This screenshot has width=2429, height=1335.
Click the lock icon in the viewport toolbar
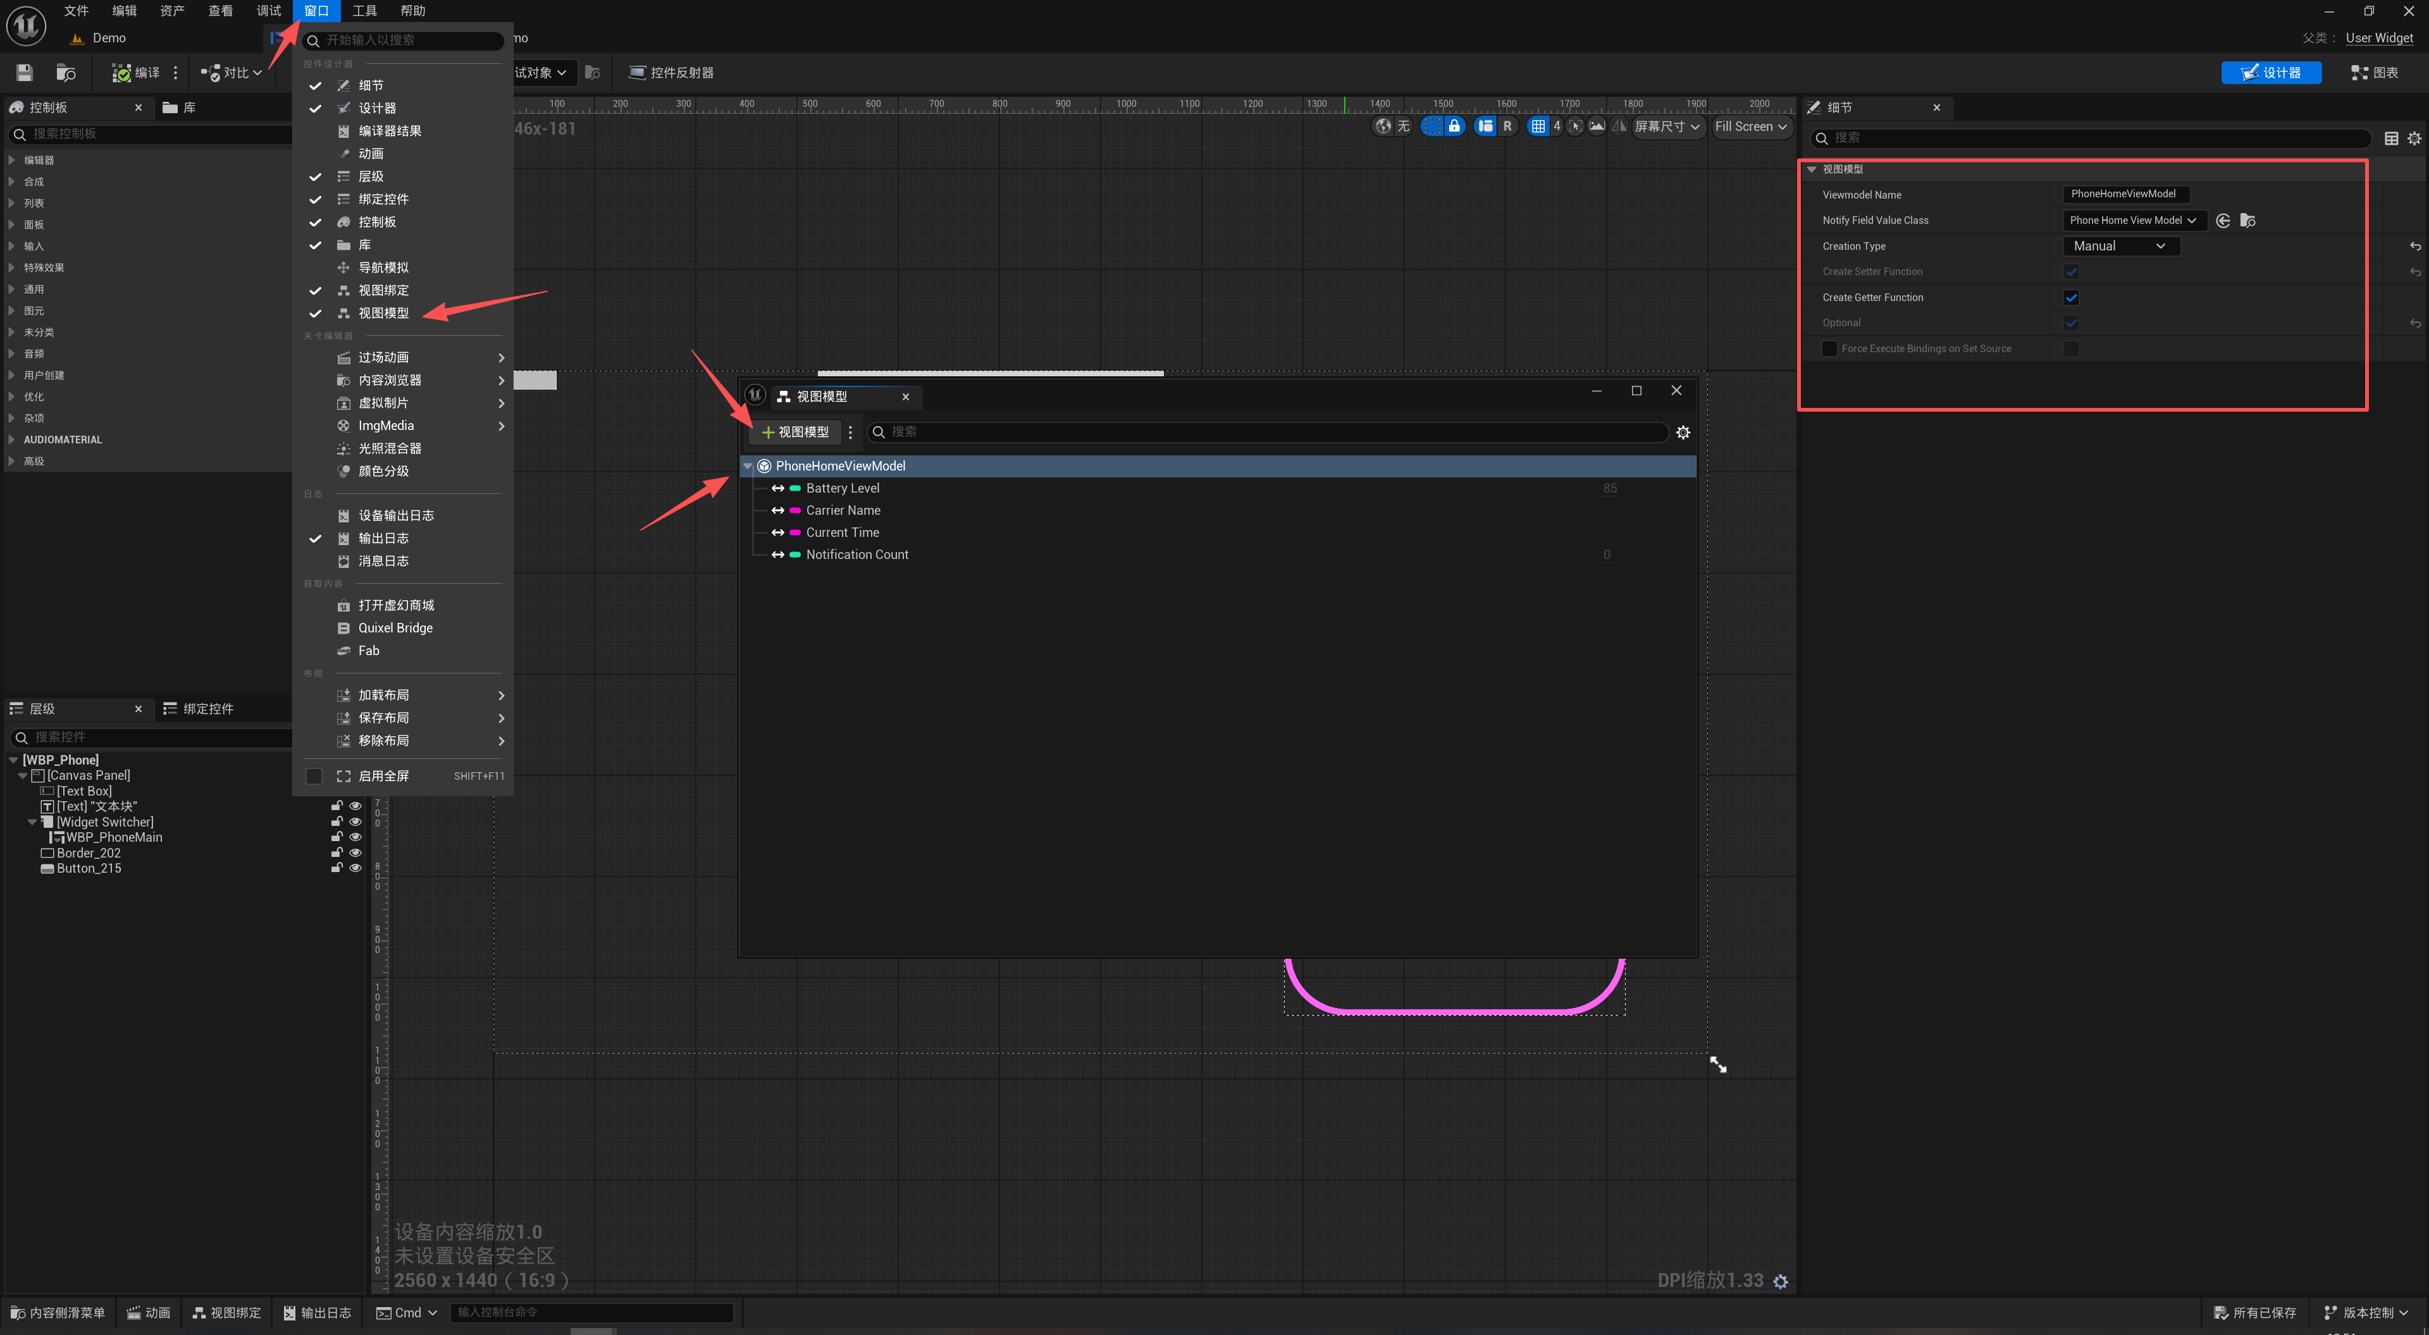point(1454,126)
